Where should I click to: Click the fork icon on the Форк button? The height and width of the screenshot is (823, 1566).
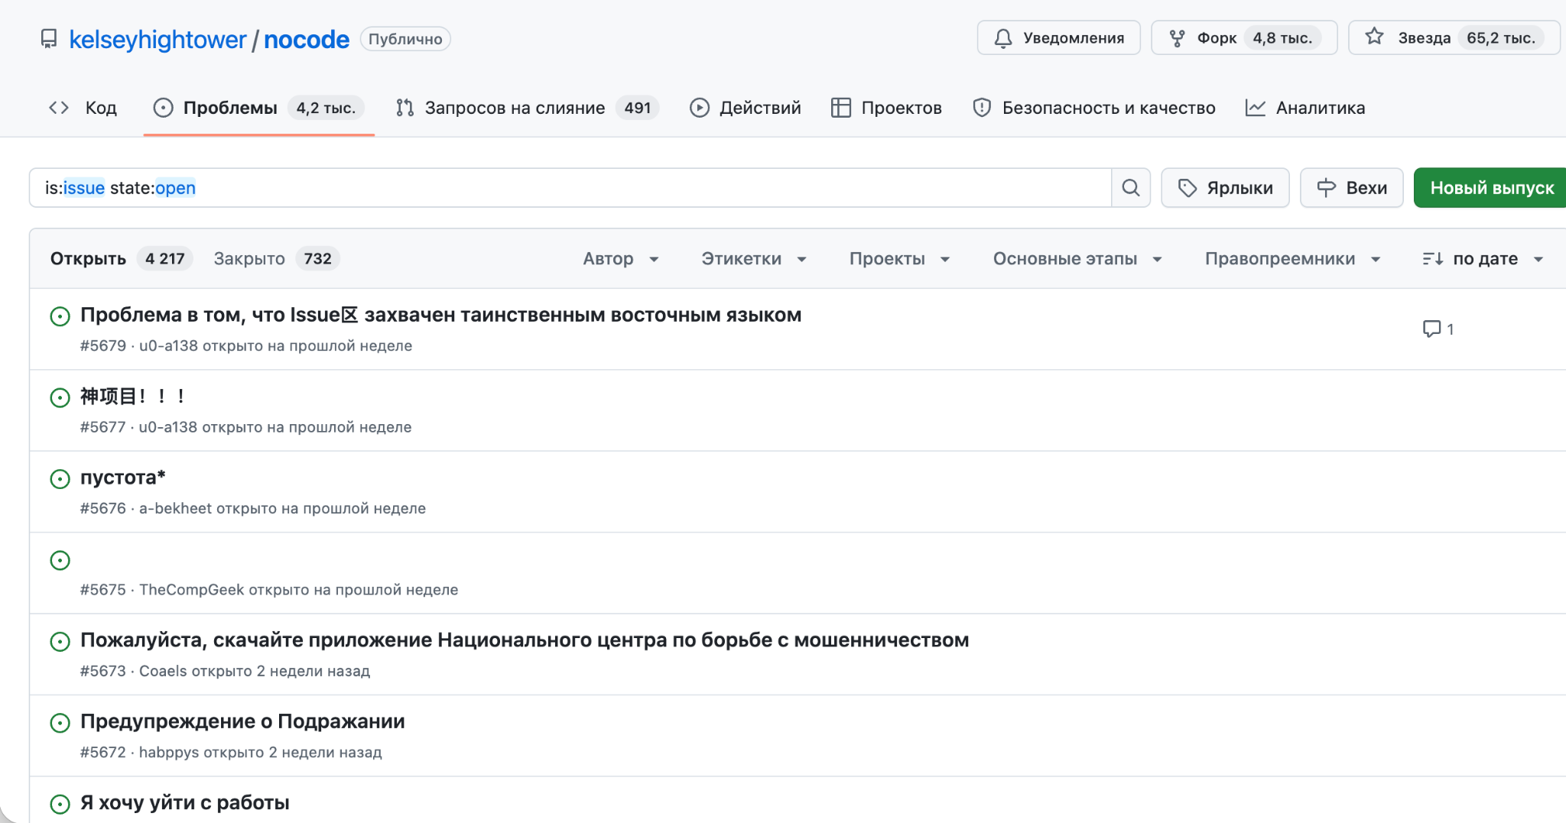(1178, 36)
